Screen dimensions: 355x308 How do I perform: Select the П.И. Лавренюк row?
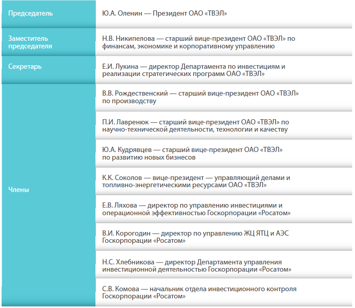point(224,126)
